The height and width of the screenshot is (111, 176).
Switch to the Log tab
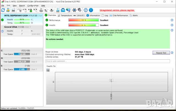105,15
